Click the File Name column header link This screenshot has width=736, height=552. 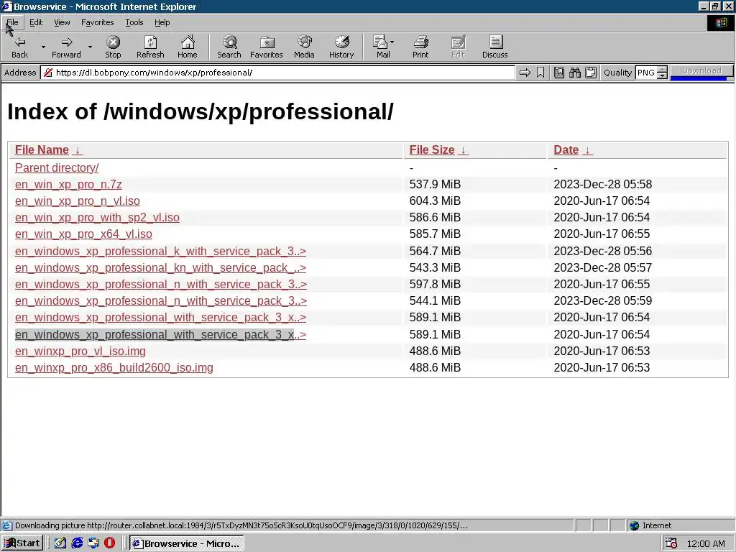pos(42,150)
